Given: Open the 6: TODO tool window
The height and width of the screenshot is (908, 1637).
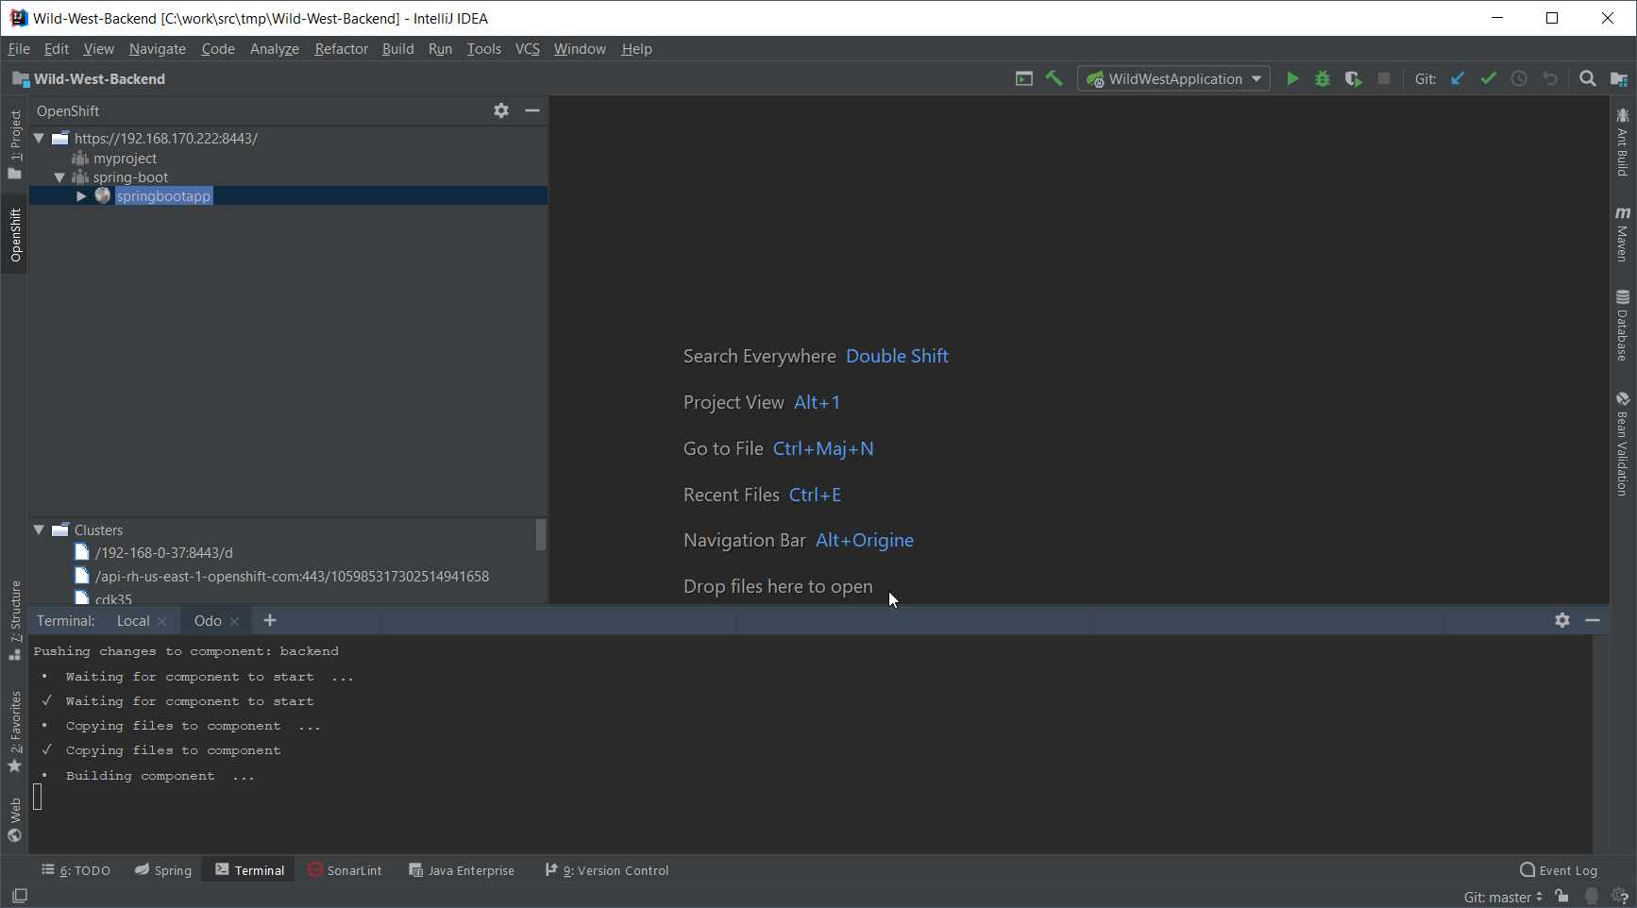Looking at the screenshot, I should tap(76, 870).
